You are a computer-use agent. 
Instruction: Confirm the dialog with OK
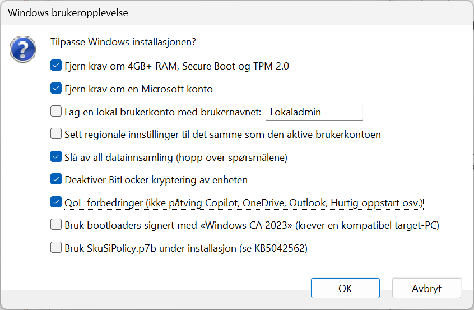[345, 288]
